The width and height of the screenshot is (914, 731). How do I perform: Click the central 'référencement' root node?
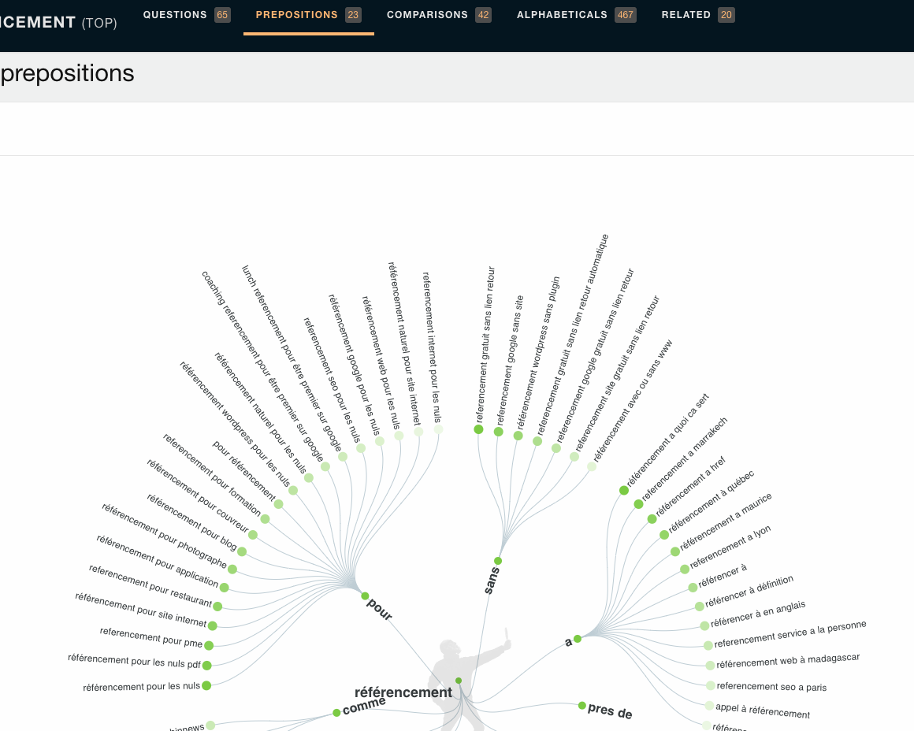(x=459, y=681)
